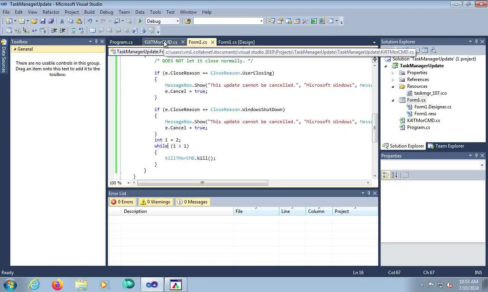The height and width of the screenshot is (292, 488).
Task: Uncomment selected lines icon
Action: 81,30
